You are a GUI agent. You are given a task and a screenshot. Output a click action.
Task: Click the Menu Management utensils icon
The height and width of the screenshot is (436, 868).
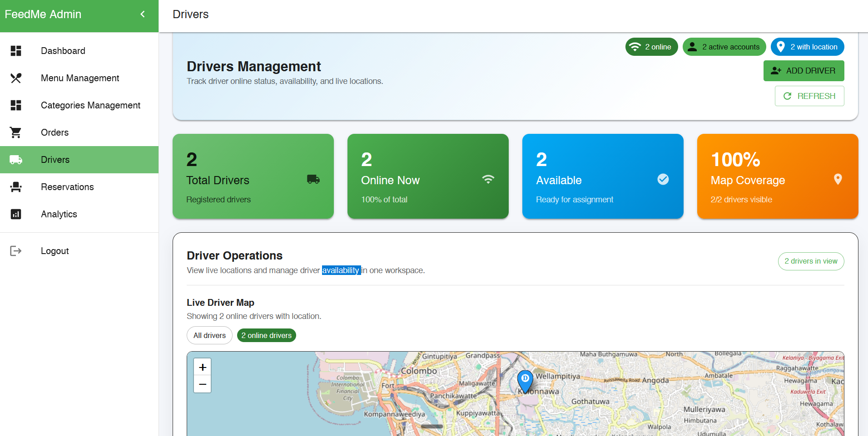(x=16, y=78)
